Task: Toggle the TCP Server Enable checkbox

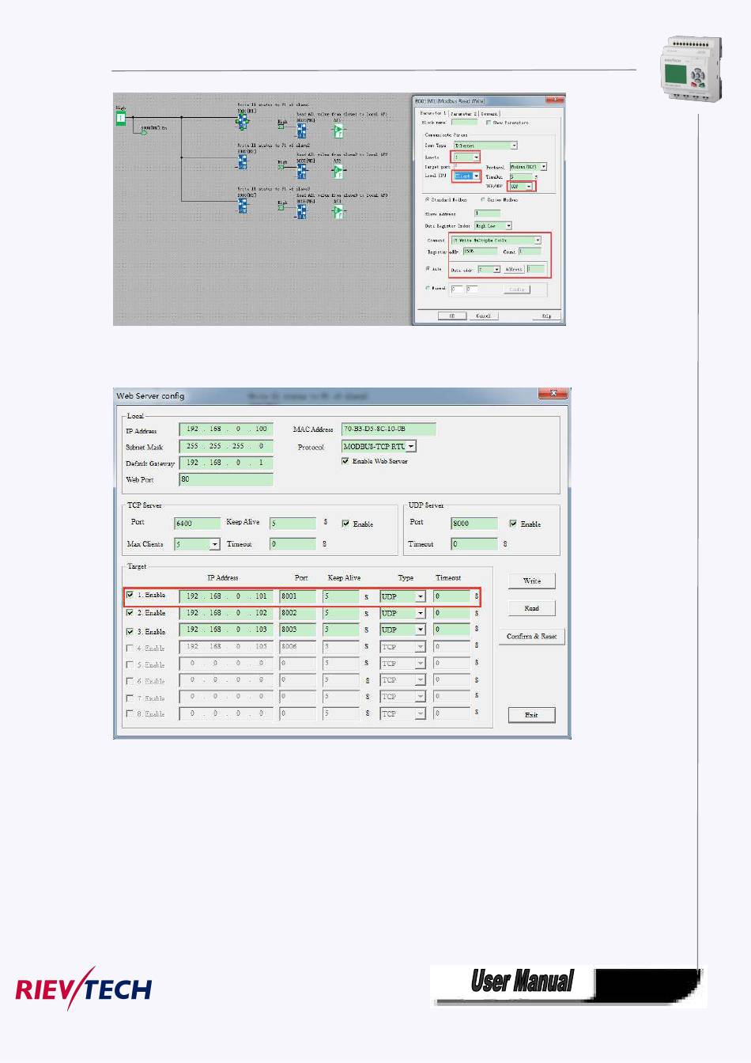Action: coord(345,524)
